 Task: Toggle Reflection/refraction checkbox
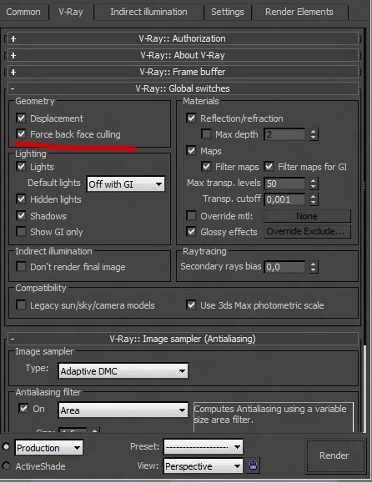tap(191, 118)
